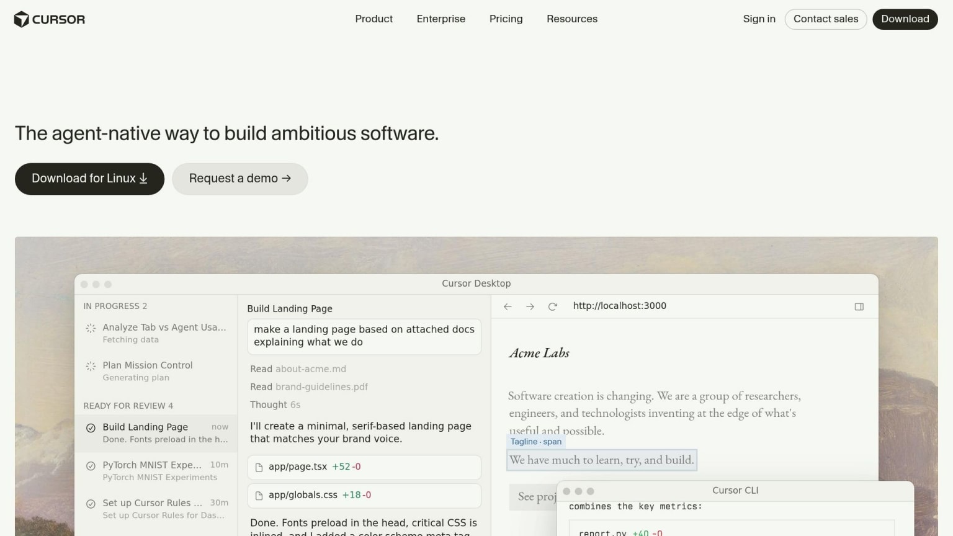953x536 pixels.
Task: Click the spinner icon next to Analyze Tab
Action: point(91,328)
